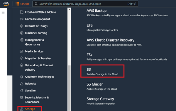Click the Front-end Web & Mobile icon
The image size is (176, 111).
pos(22,12)
